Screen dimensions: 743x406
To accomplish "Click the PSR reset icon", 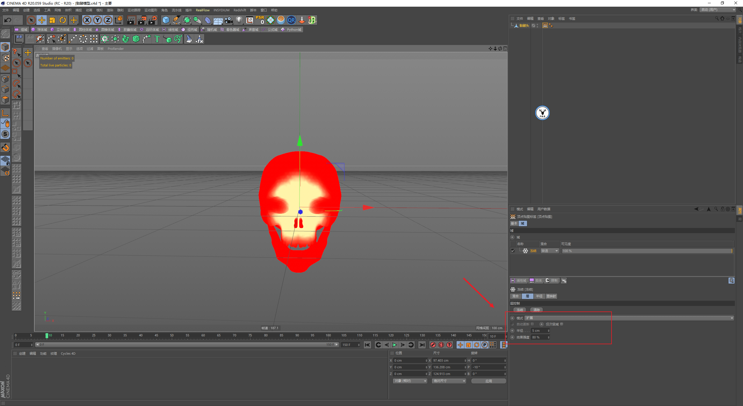I will tap(260, 20).
